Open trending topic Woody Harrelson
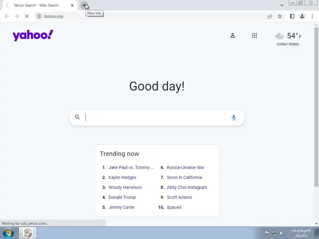Viewport: 319px width, 239px height. (125, 187)
